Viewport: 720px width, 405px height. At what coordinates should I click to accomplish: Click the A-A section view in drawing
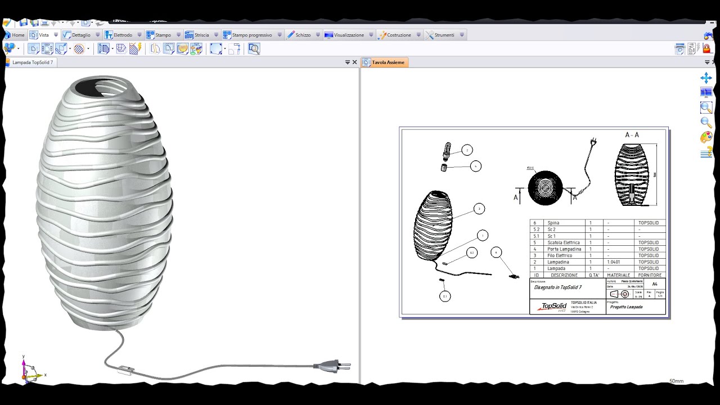[632, 174]
